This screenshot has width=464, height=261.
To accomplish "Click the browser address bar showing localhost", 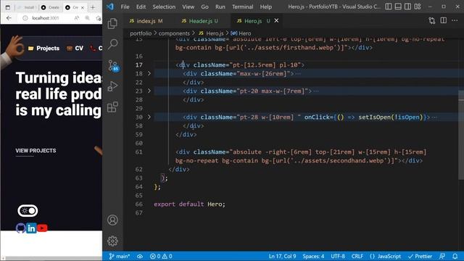I will 46,18.
